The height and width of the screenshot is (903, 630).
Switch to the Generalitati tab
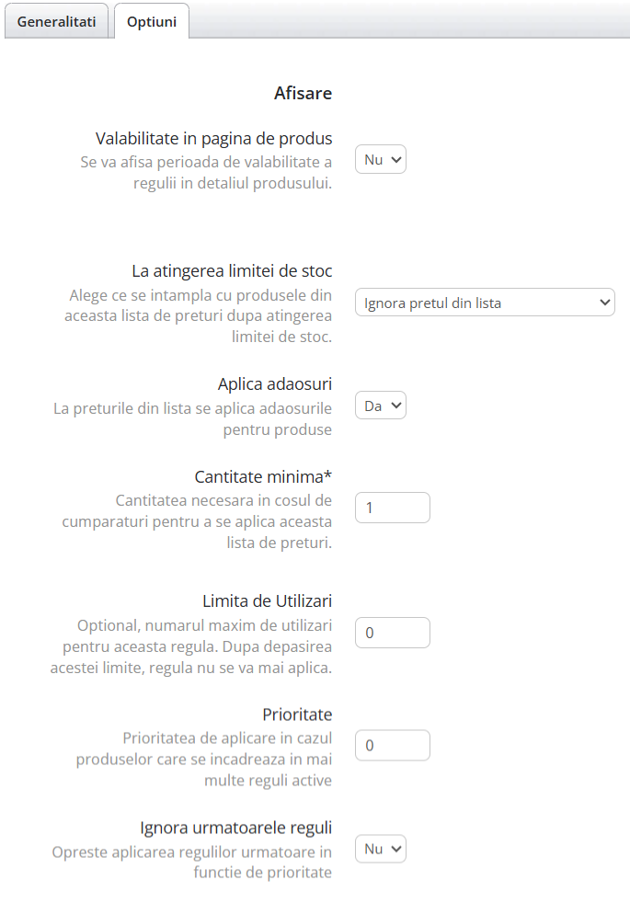point(56,20)
